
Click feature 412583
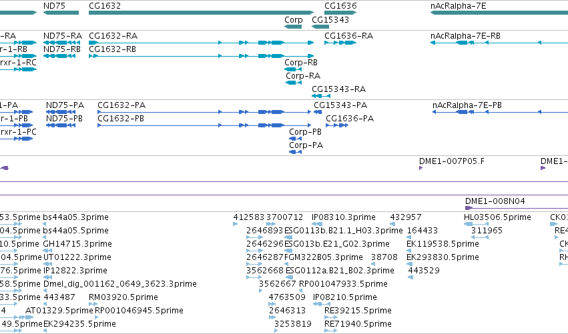pyautogui.click(x=249, y=217)
